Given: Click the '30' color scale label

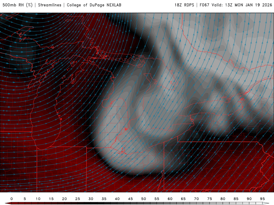Looking at the screenshot, I should tap(91, 199).
